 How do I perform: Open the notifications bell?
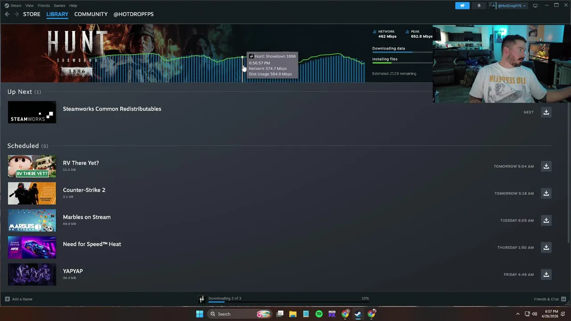point(479,5)
